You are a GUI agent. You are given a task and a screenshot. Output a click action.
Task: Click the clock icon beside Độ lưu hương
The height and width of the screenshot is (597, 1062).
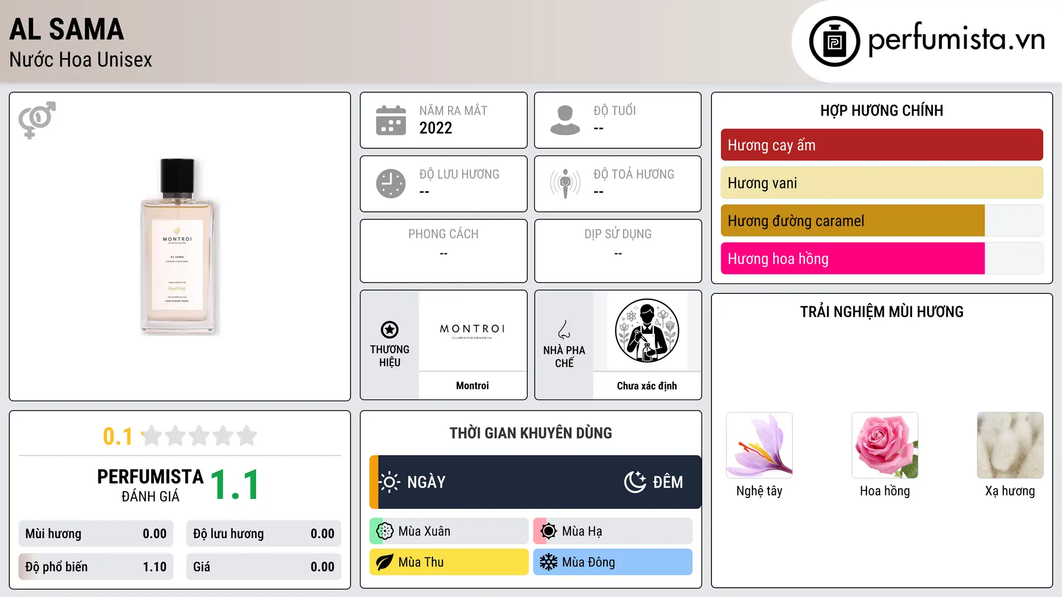coord(391,183)
